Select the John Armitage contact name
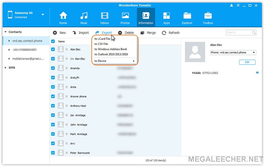The height and width of the screenshot is (167, 265). tap(79, 125)
